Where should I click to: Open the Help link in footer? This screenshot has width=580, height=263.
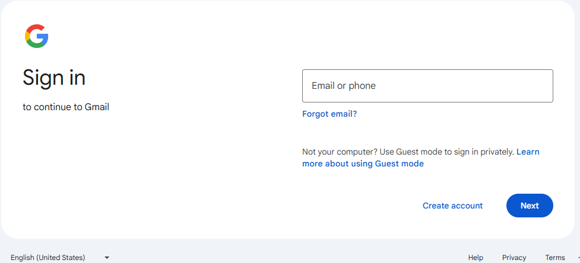click(476, 257)
